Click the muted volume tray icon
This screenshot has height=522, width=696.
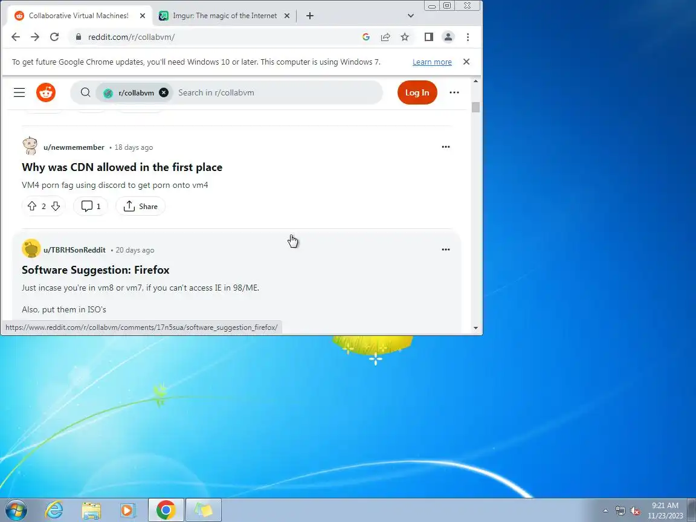click(x=635, y=511)
